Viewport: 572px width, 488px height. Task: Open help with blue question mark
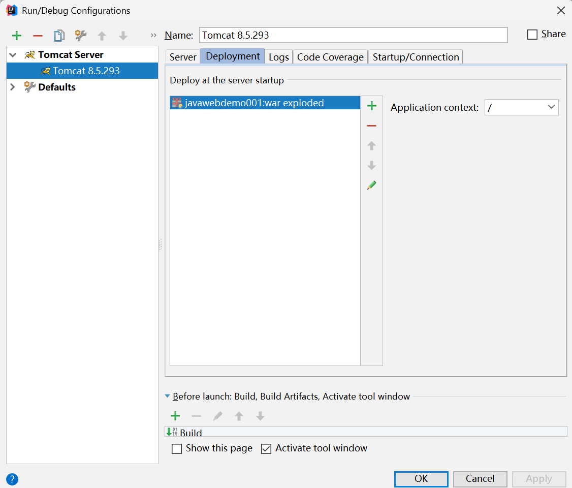click(12, 479)
